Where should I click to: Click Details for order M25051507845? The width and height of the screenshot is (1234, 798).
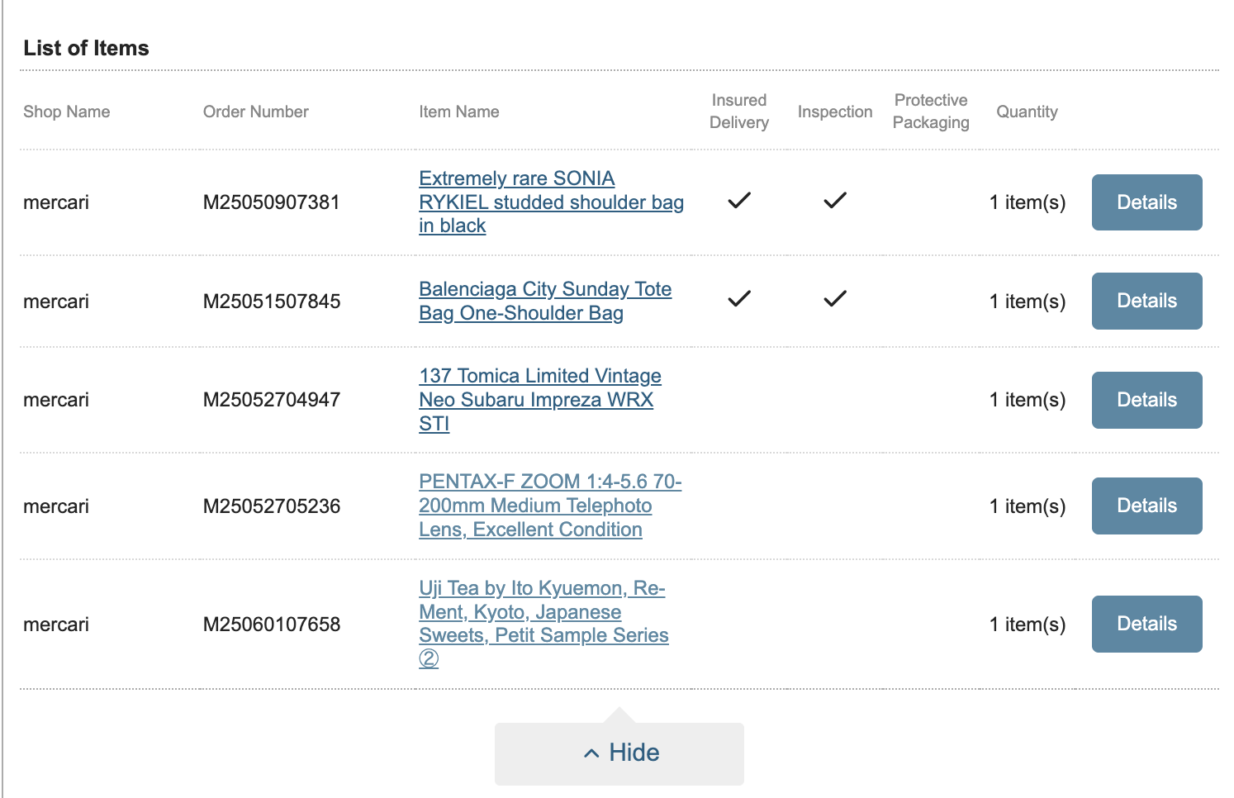tap(1147, 302)
